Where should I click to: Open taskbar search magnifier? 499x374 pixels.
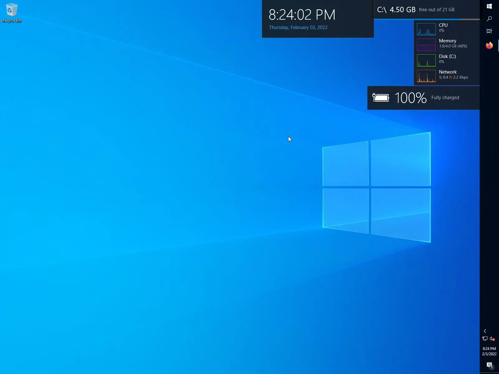click(x=489, y=19)
